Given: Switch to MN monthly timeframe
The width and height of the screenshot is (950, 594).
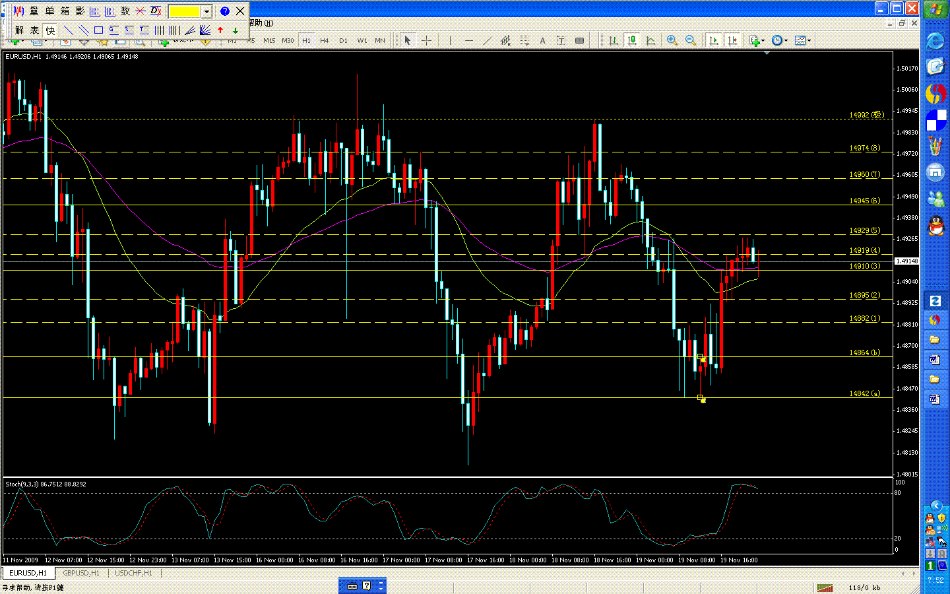Looking at the screenshot, I should (380, 41).
